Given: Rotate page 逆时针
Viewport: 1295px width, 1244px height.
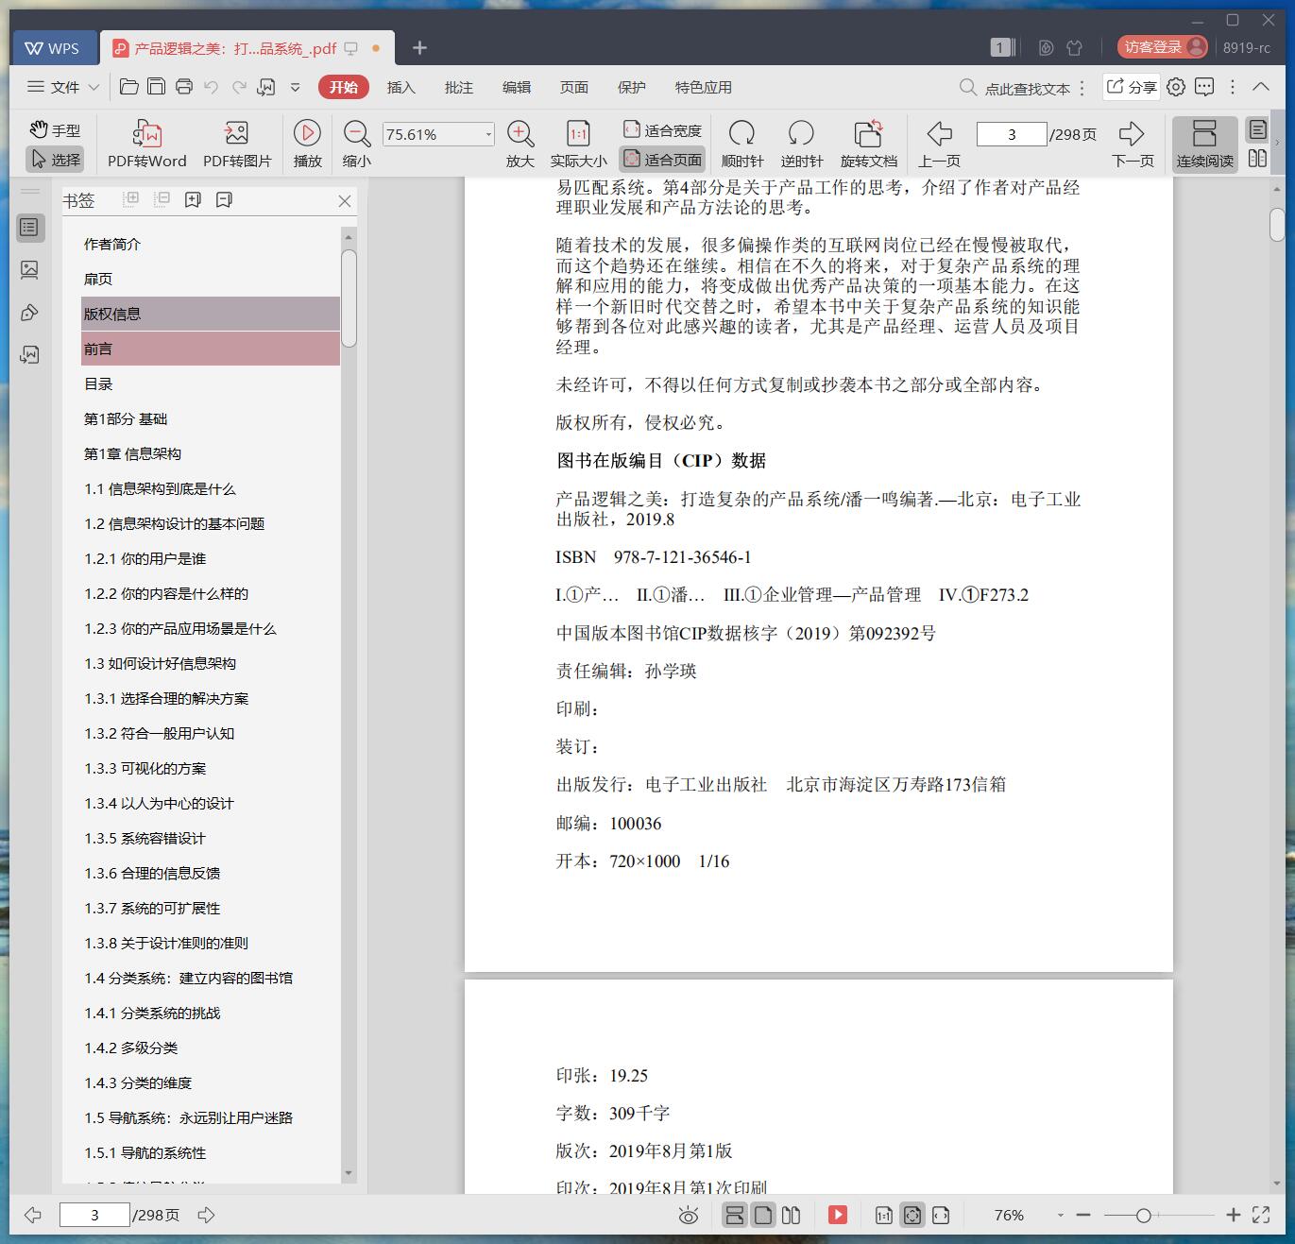Looking at the screenshot, I should coord(801,145).
